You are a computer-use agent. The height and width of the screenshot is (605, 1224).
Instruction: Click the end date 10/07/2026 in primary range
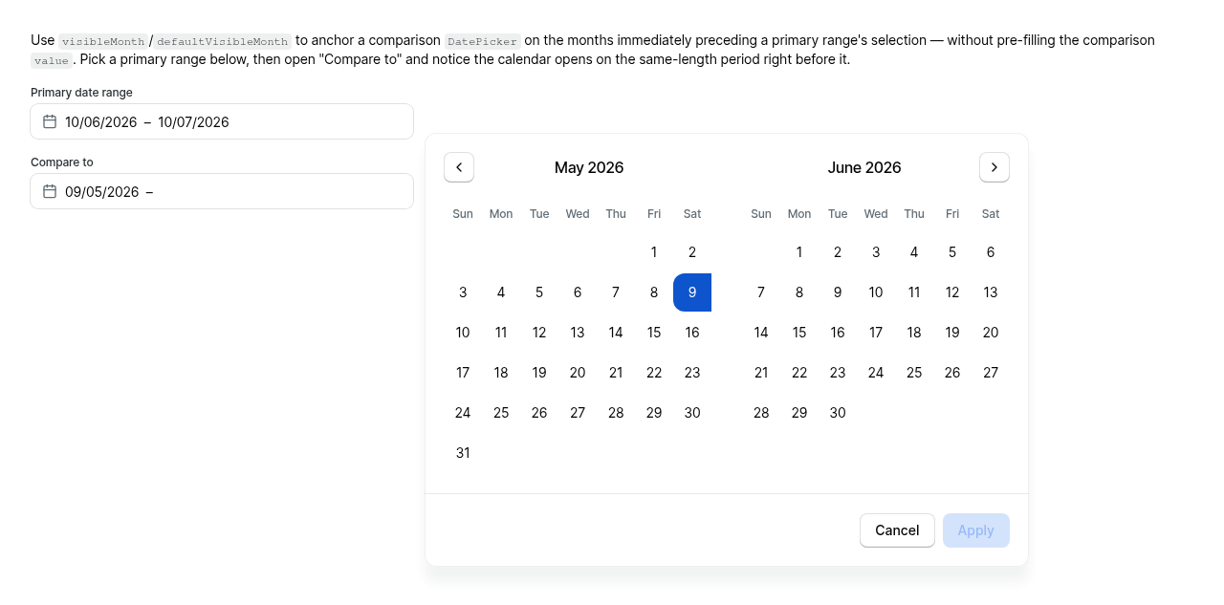[x=193, y=122]
